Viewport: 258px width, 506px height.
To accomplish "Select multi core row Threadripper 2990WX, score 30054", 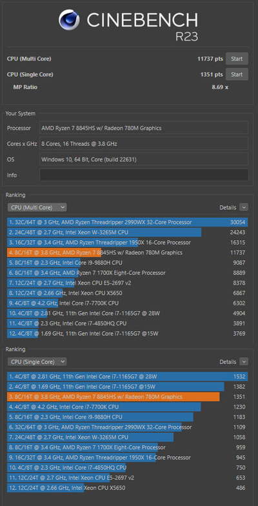I will click(128, 222).
